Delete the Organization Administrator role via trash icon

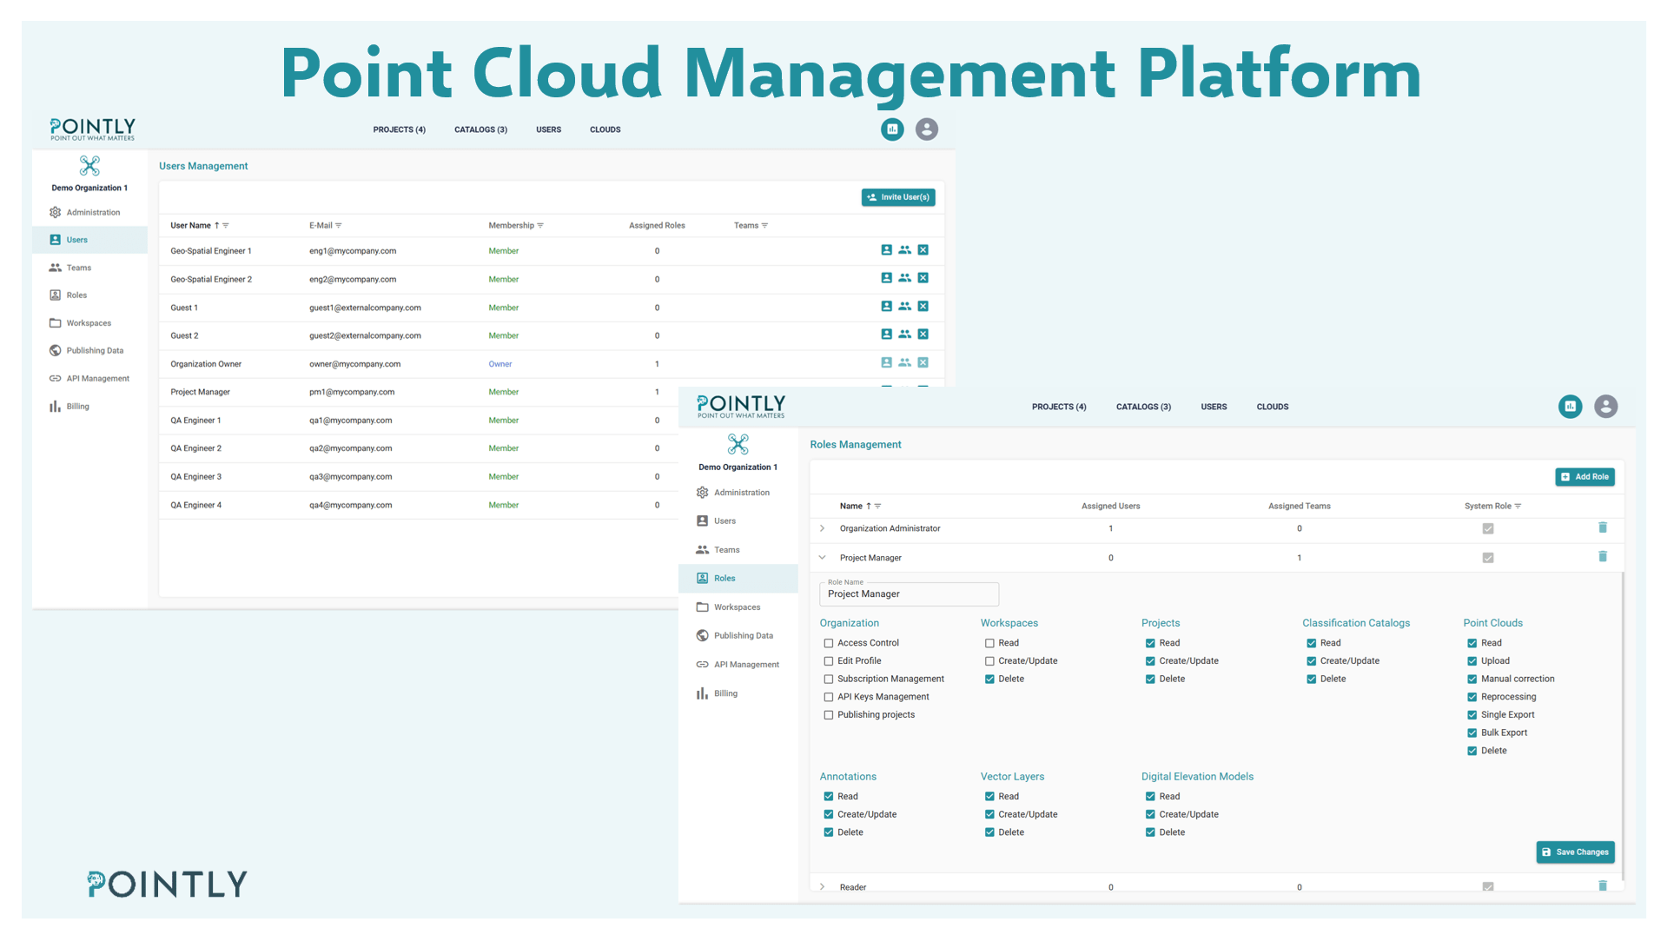[x=1603, y=527]
